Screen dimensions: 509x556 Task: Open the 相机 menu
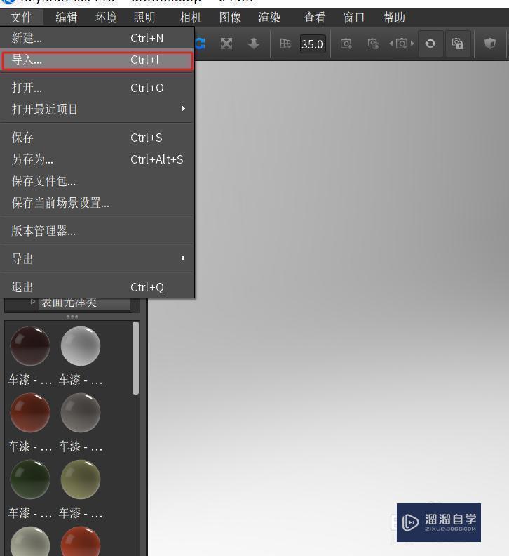pos(191,18)
